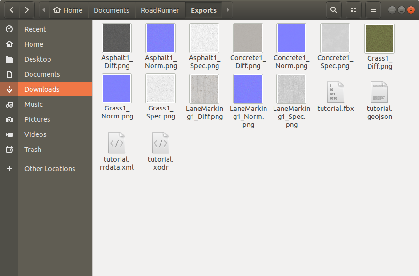Open the search icon in the toolbar
Screen dimensions: 419x276
[333, 9]
